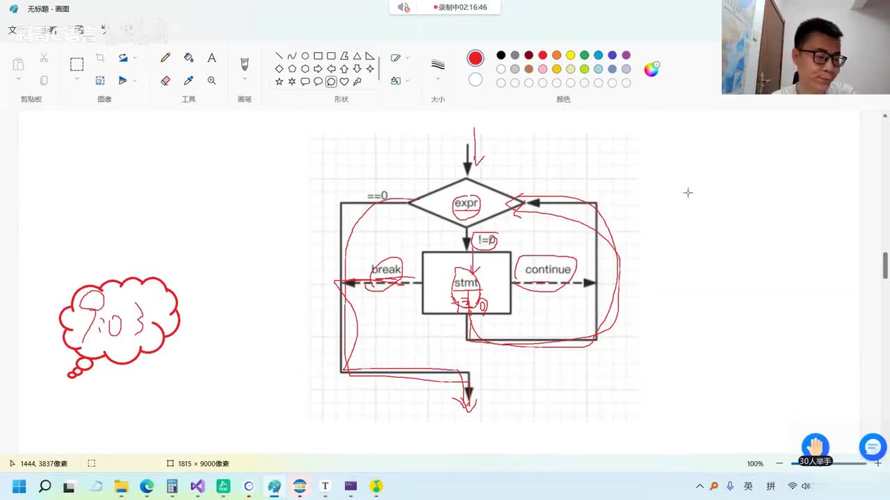
Task: Click the recording speaker icon
Action: point(403,8)
